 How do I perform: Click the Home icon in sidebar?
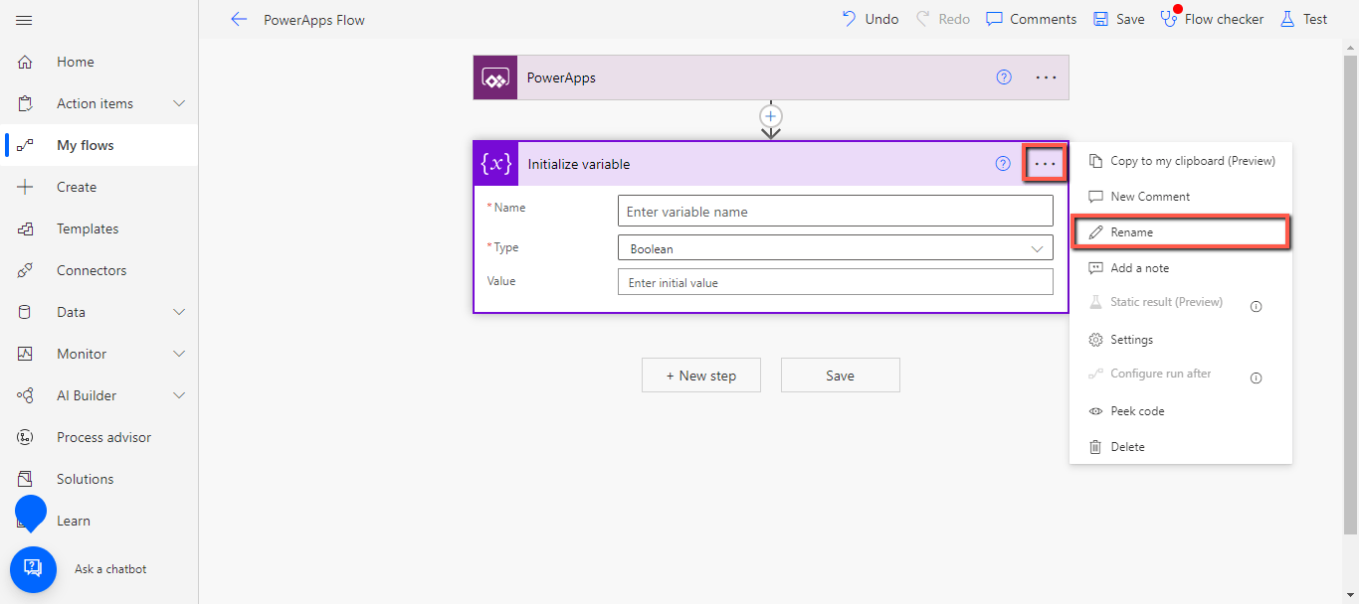tap(25, 62)
